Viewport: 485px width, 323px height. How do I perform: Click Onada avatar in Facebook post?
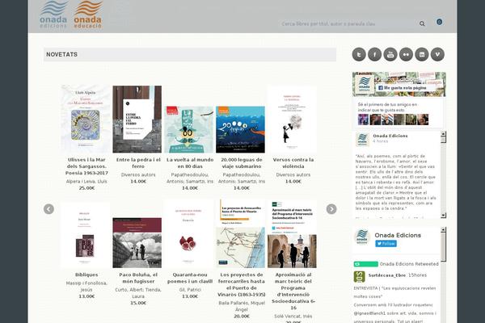tap(362, 140)
